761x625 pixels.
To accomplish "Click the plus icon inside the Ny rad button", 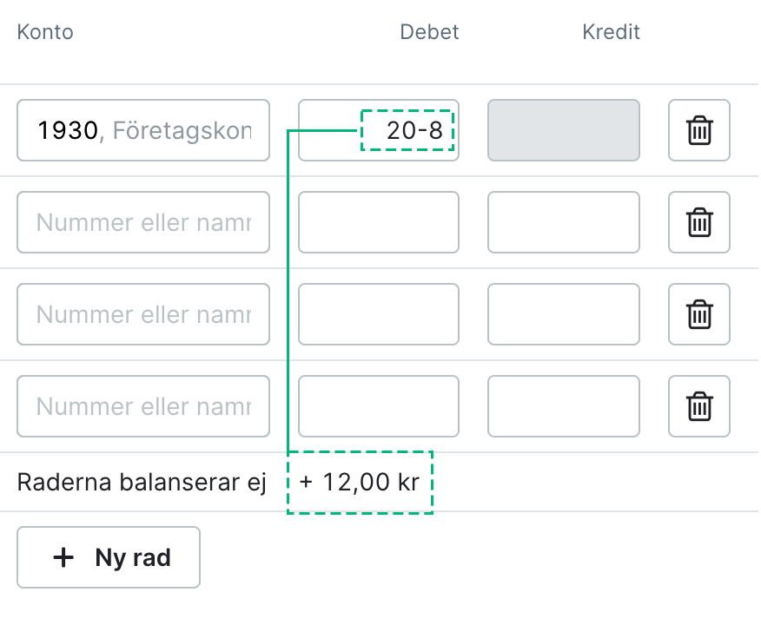I will coord(63,557).
